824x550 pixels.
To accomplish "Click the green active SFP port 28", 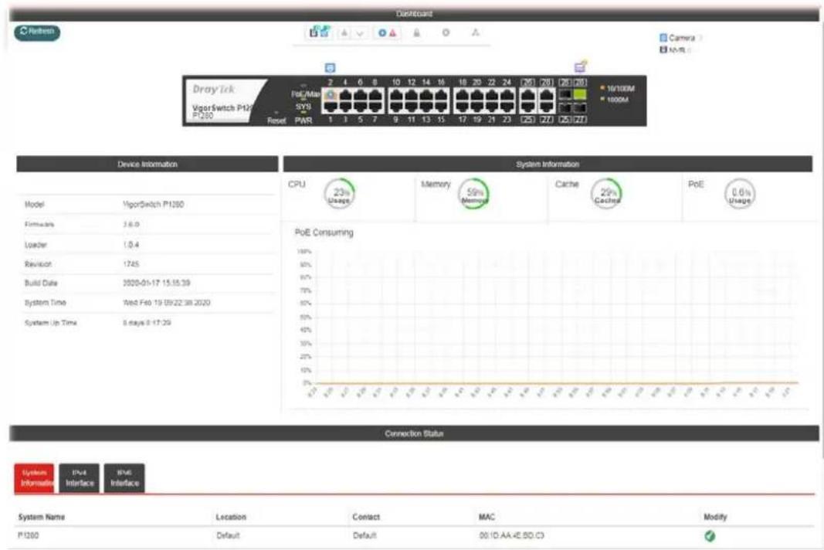I will click(580, 94).
